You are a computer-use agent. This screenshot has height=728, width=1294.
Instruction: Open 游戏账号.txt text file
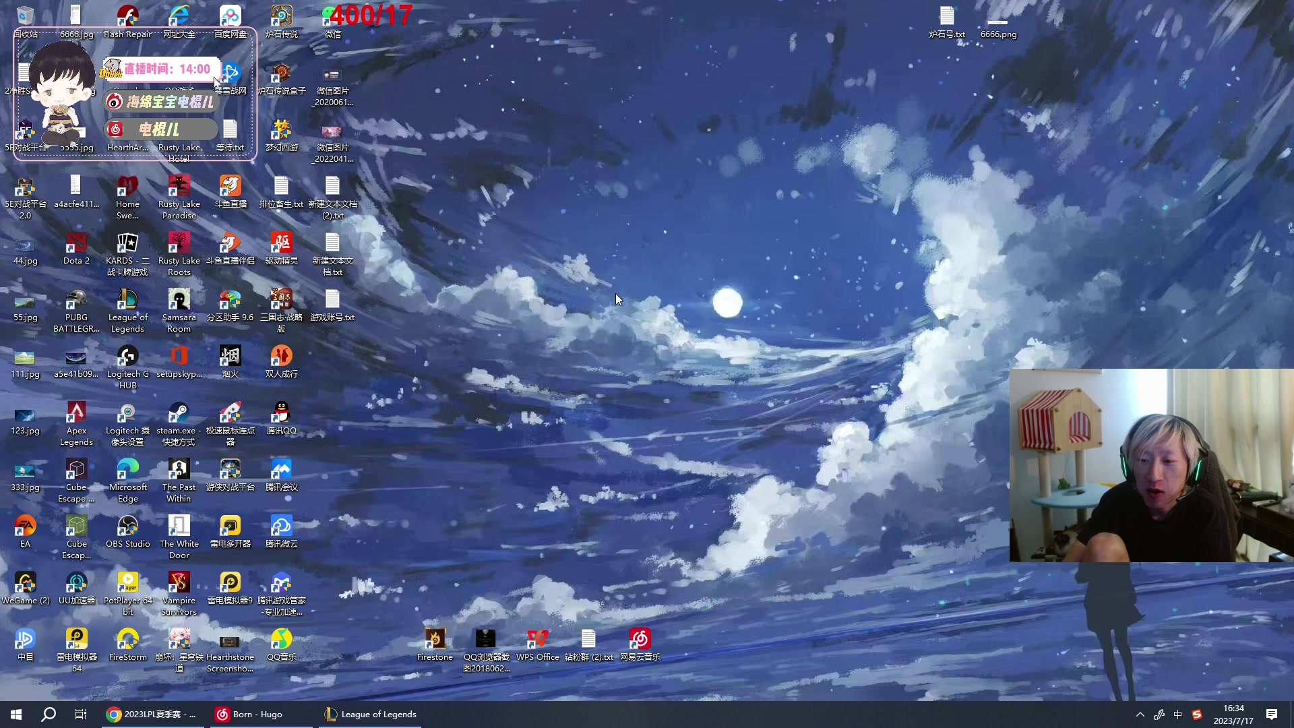tap(332, 305)
